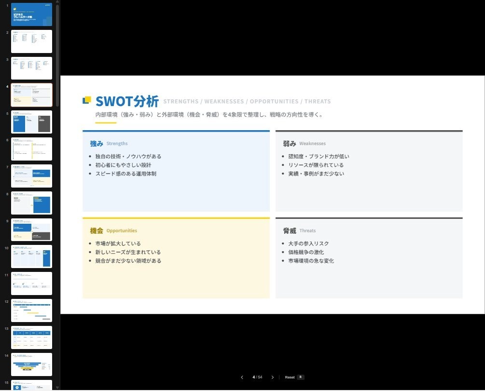Jump to slide 14 thumbnail
The image size is (485, 391).
click(x=31, y=364)
